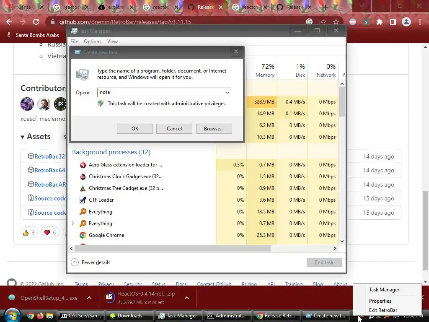The height and width of the screenshot is (322, 429).
Task: Open File Explorer quick launch icon
Action: click(x=49, y=316)
